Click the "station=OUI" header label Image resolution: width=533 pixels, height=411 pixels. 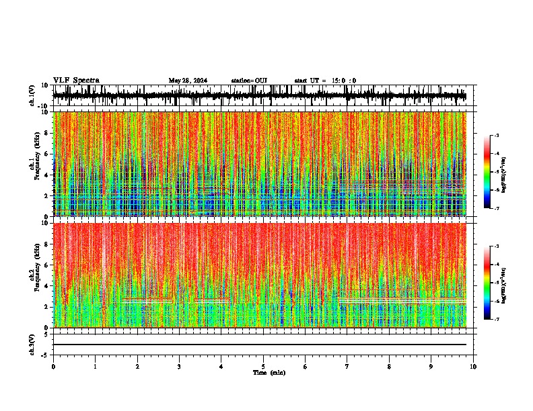249,81
